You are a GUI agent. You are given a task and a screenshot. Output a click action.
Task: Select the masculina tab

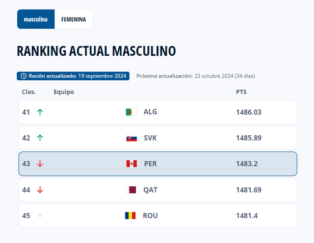click(x=36, y=19)
